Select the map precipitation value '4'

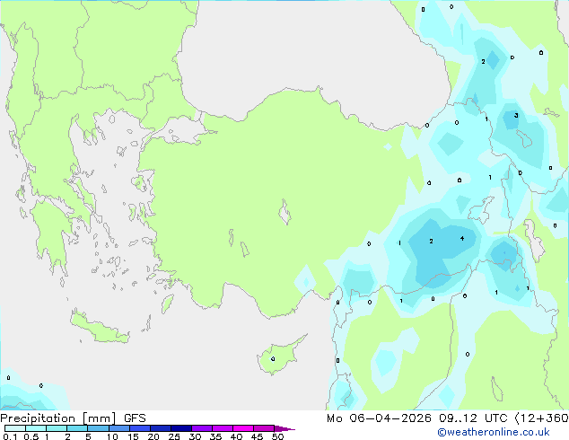pos(462,239)
